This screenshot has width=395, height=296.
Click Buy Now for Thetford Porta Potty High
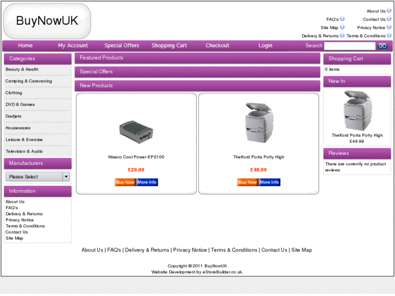248,182
